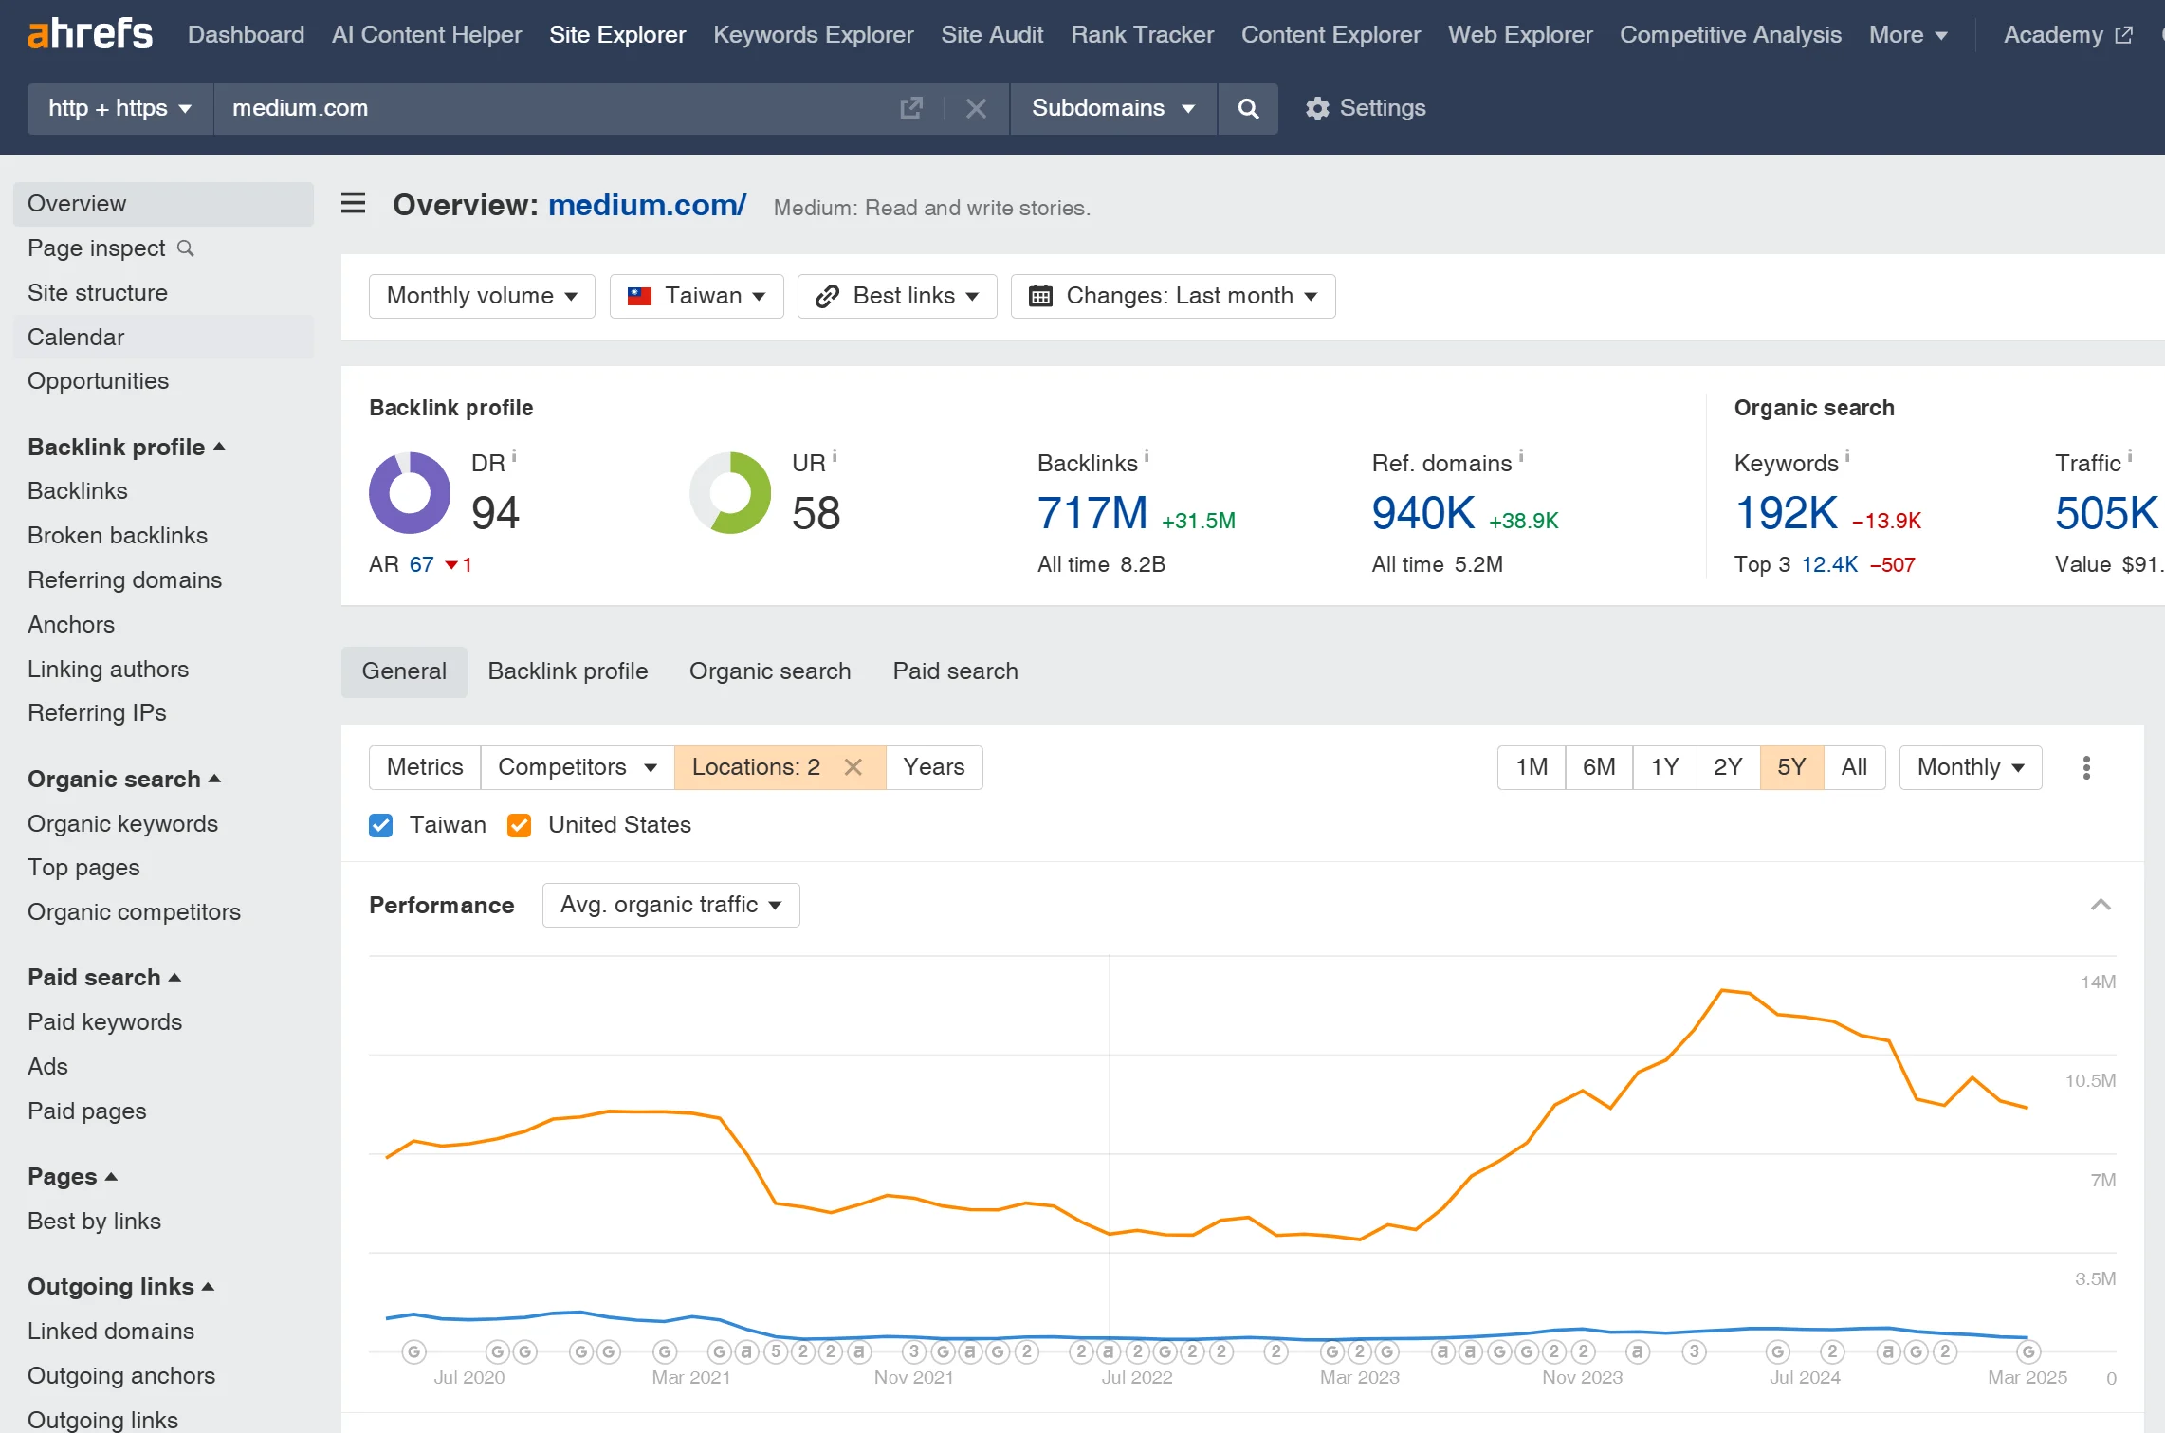Click the Taiwan flag in location filter
The image size is (2165, 1433).
click(x=640, y=296)
